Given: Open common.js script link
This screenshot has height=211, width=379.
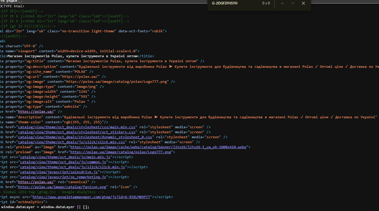Looking at the screenshot, I should tap(63, 162).
